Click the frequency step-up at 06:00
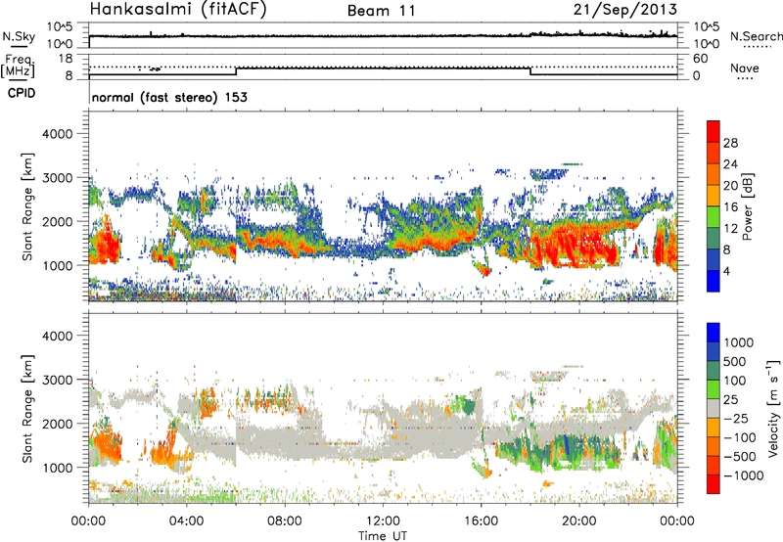The image size is (783, 542). (236, 71)
